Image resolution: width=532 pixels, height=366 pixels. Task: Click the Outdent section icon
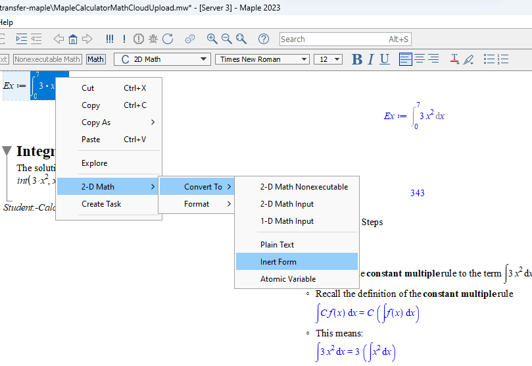point(36,39)
